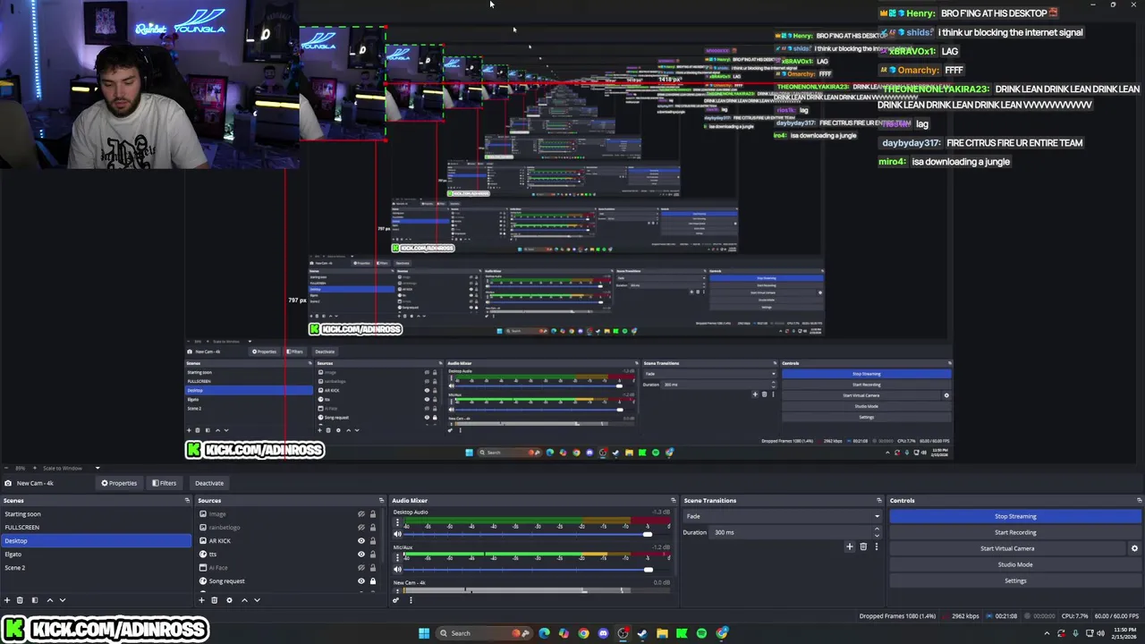Viewport: 1145px width, 644px height.
Task: Undock the Scene Transitions panel
Action: click(x=879, y=500)
